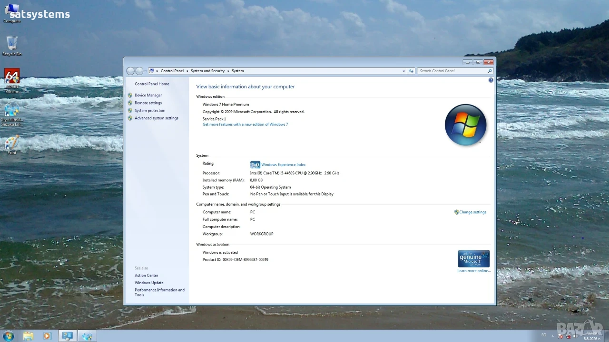Select the "Windows is activated" text
Screen dimensions: 609x342
click(x=220, y=252)
